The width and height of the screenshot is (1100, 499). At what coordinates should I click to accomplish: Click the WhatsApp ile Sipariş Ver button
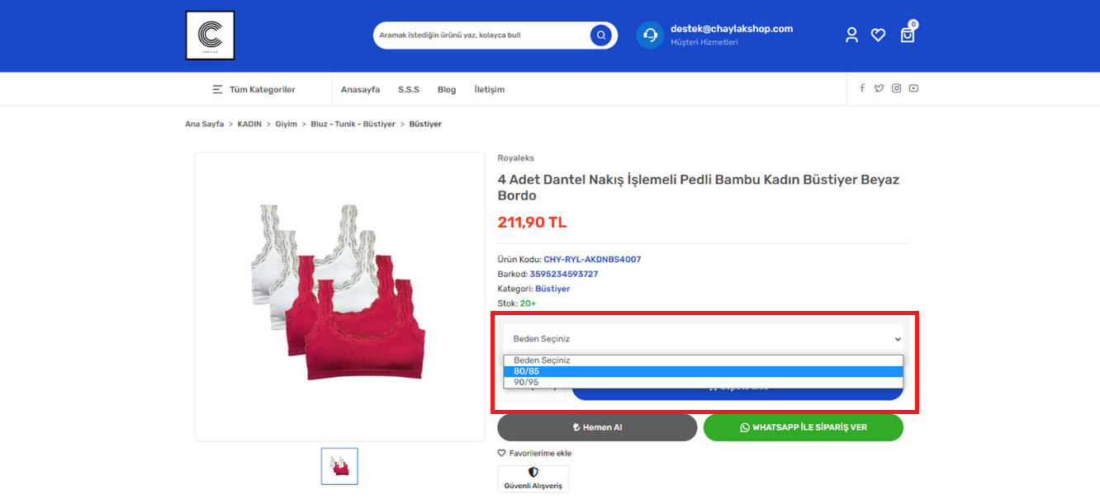click(803, 427)
